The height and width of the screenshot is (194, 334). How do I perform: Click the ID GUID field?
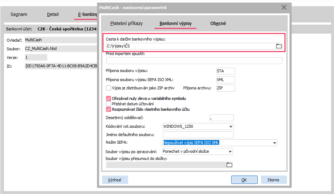61,66
